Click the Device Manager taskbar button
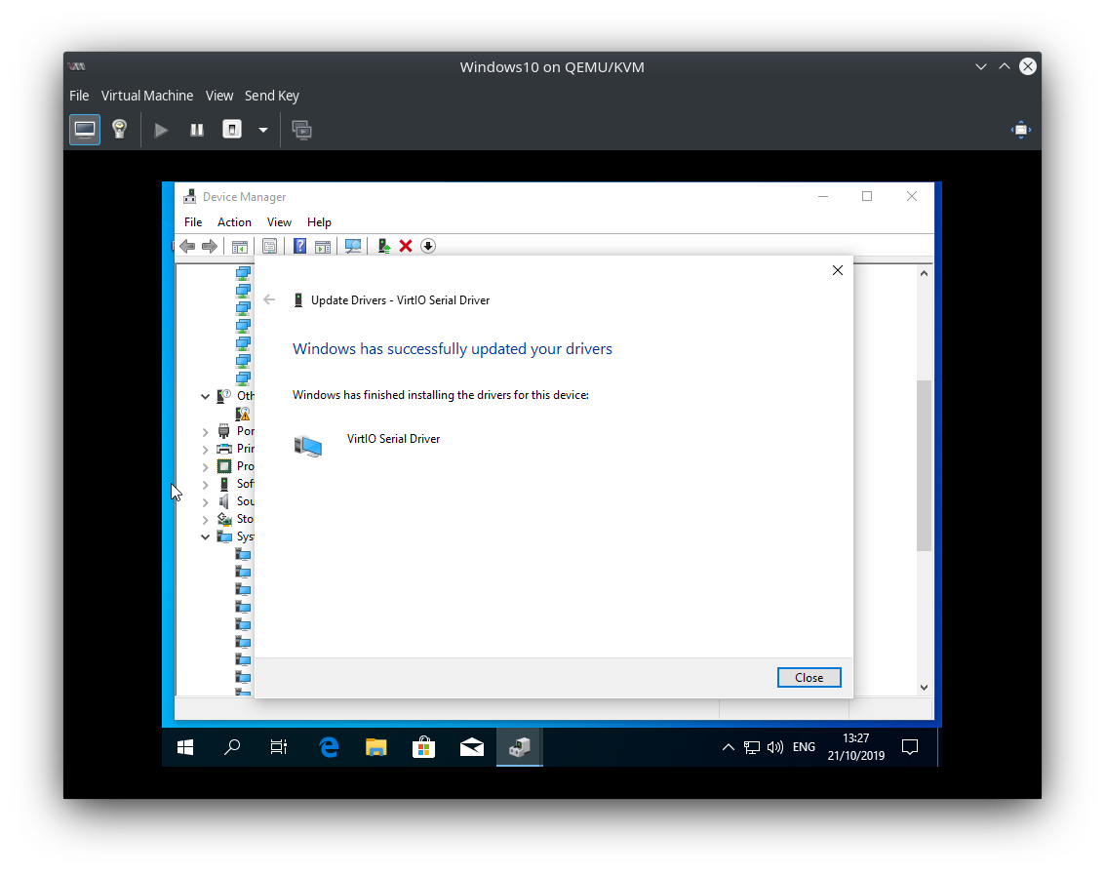 tap(520, 747)
